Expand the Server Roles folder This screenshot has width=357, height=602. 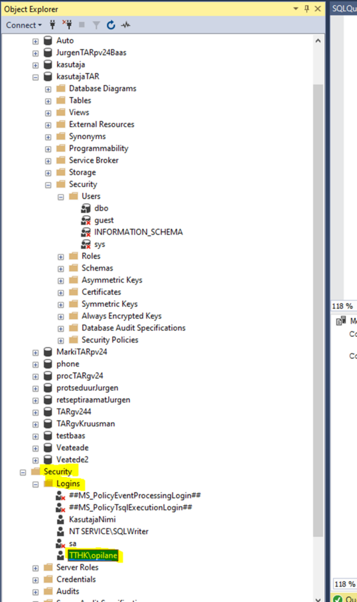[35, 567]
